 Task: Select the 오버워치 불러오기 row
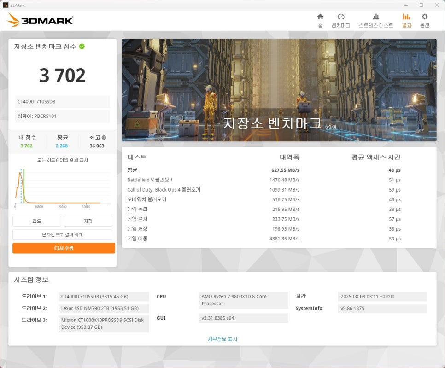click(264, 199)
